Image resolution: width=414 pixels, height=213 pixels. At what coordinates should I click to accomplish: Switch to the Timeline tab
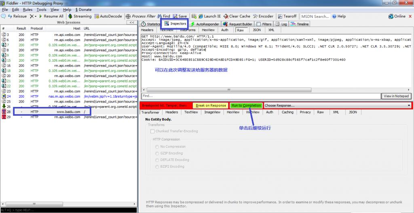click(300, 24)
